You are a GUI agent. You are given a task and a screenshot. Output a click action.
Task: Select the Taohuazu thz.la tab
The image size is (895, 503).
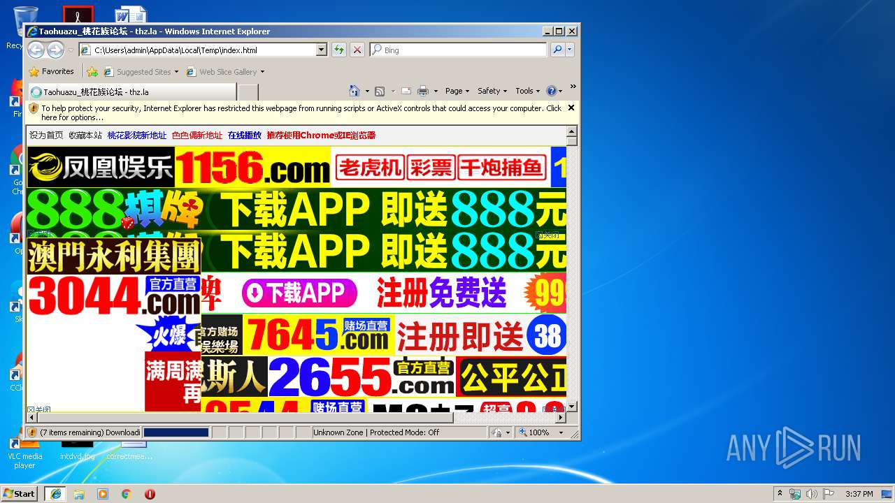click(x=132, y=92)
